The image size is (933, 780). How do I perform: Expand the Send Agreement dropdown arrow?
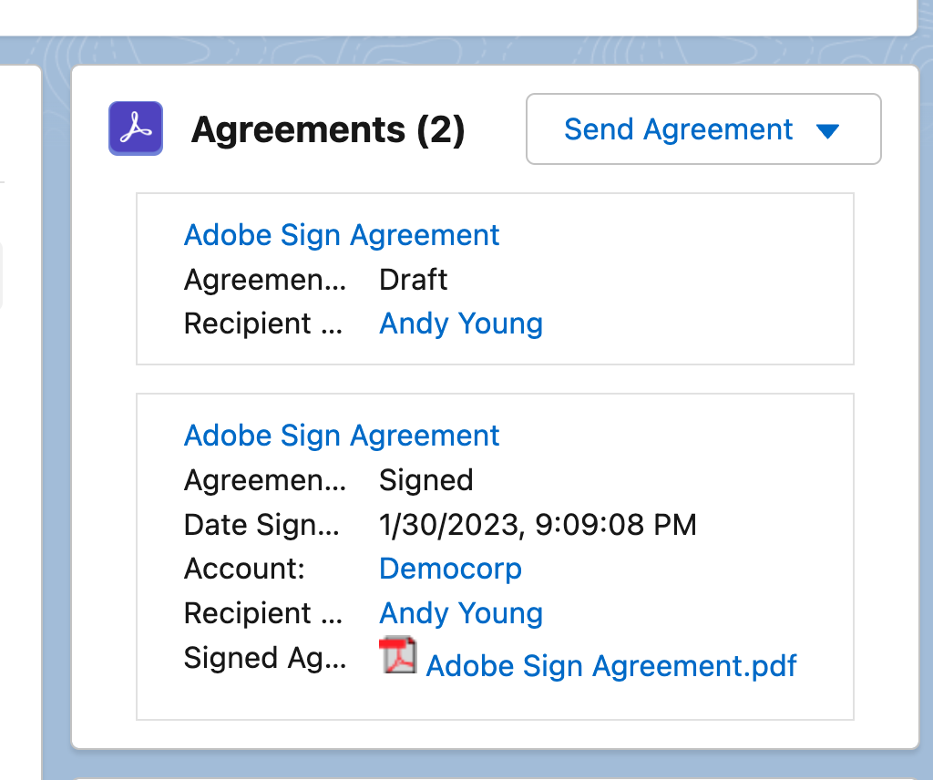[827, 129]
